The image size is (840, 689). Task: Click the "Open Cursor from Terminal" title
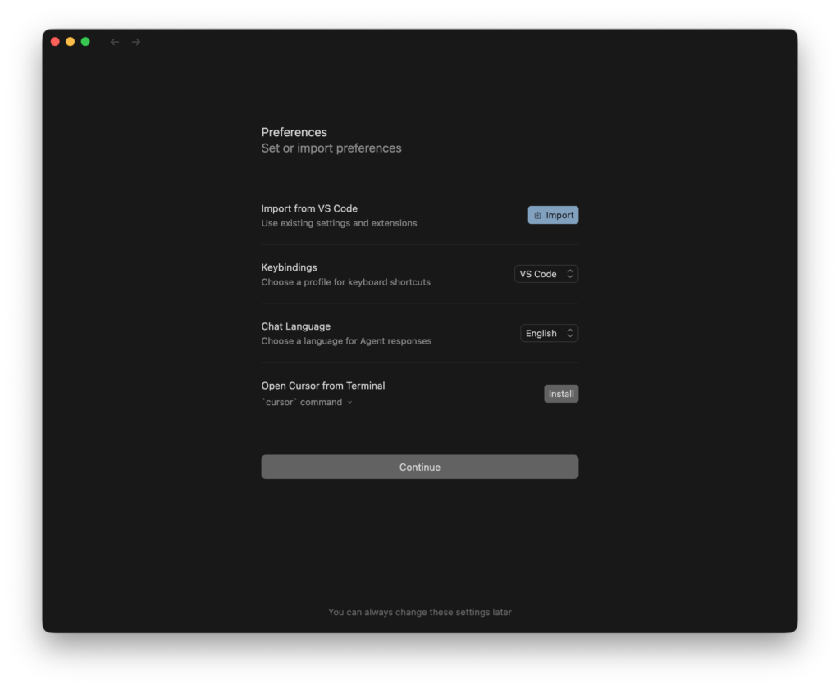(x=322, y=386)
